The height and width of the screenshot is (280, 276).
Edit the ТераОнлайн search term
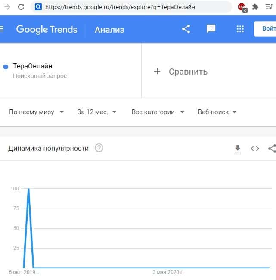pos(33,66)
